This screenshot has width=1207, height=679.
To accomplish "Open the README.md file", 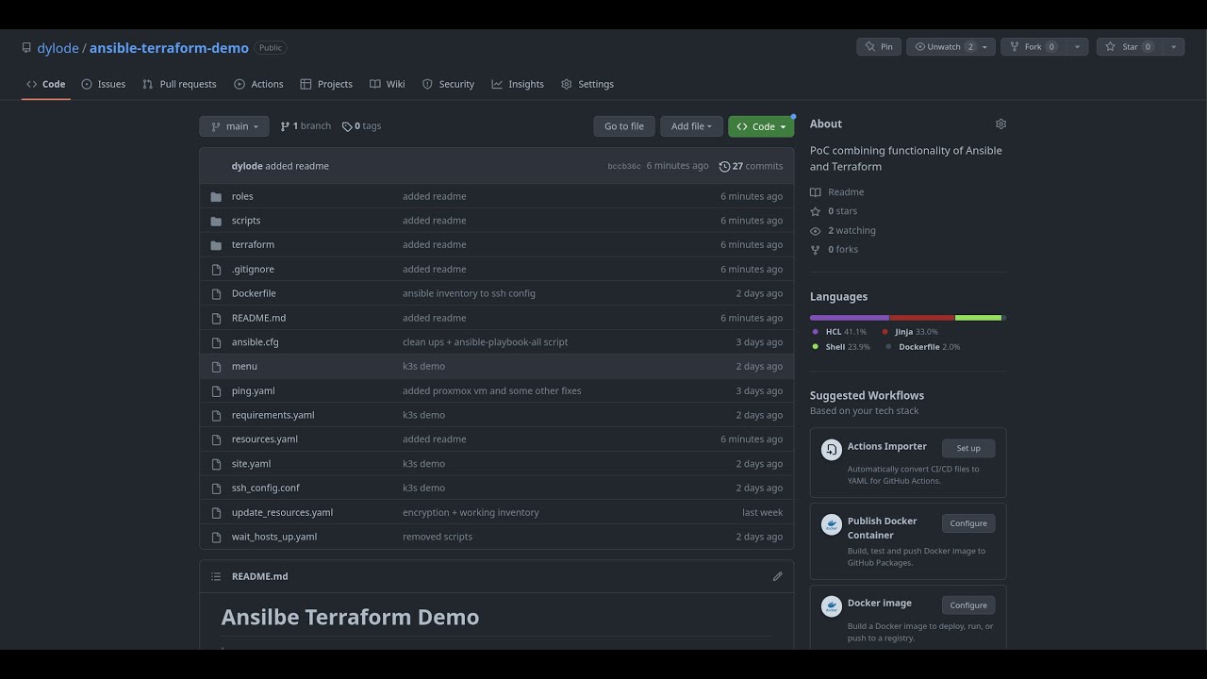I will point(258,318).
